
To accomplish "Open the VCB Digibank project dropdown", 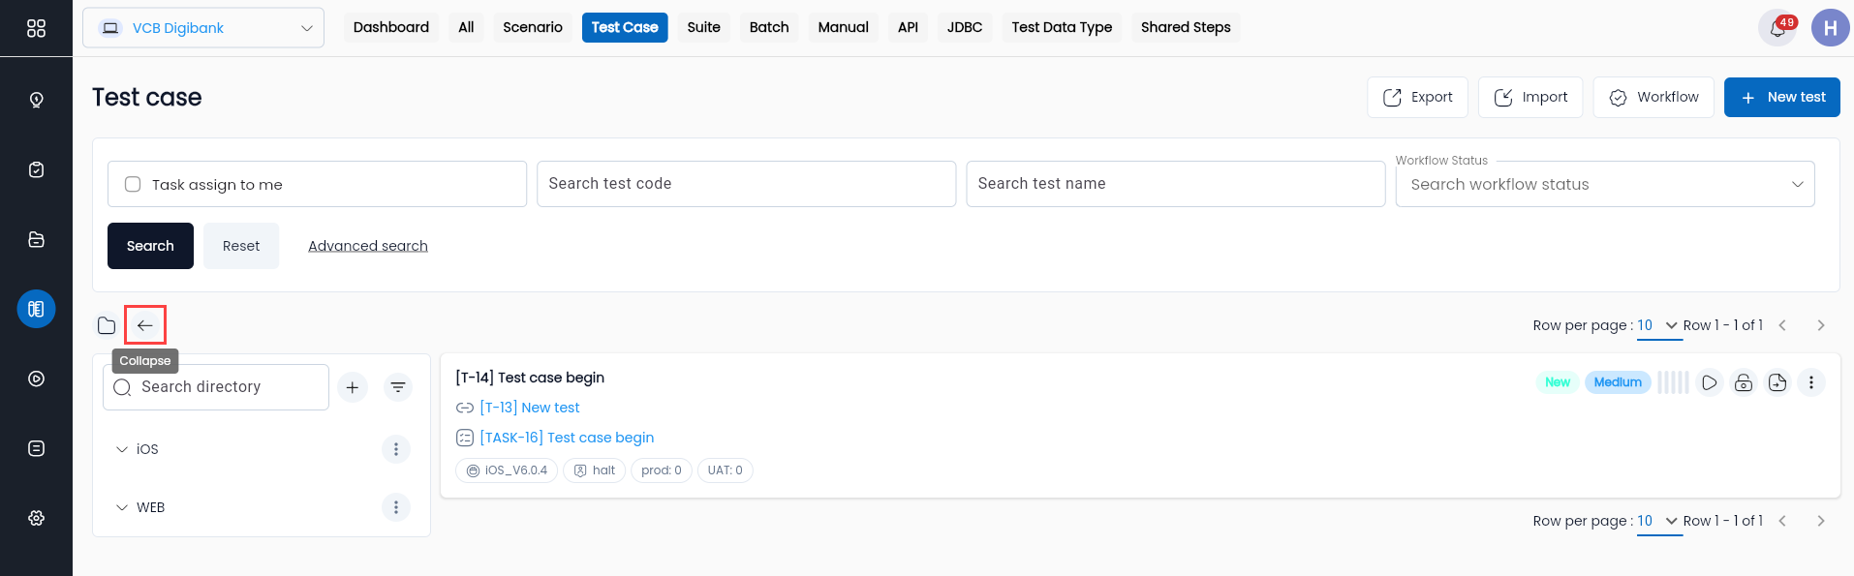I will click(x=203, y=28).
